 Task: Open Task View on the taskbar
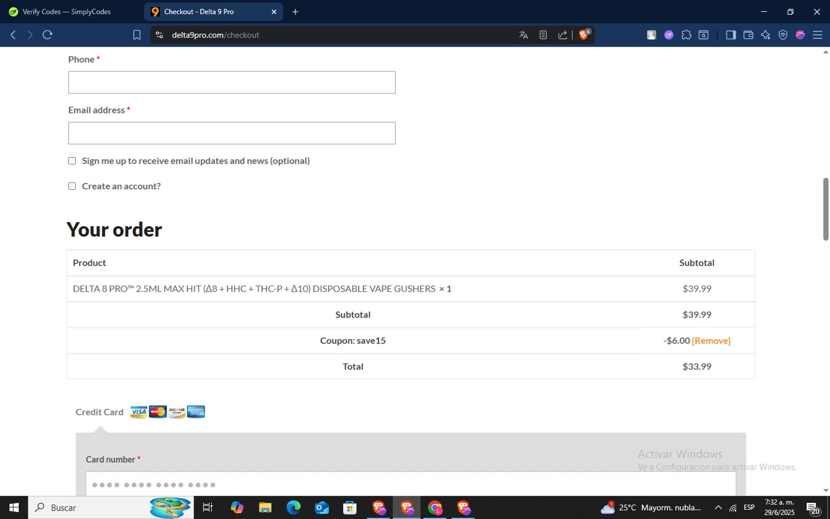pyautogui.click(x=208, y=507)
